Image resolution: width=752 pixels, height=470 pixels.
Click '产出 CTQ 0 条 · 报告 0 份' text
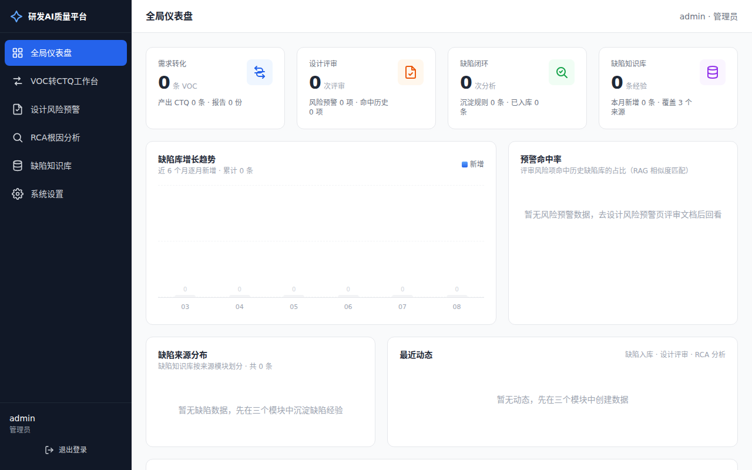200,102
